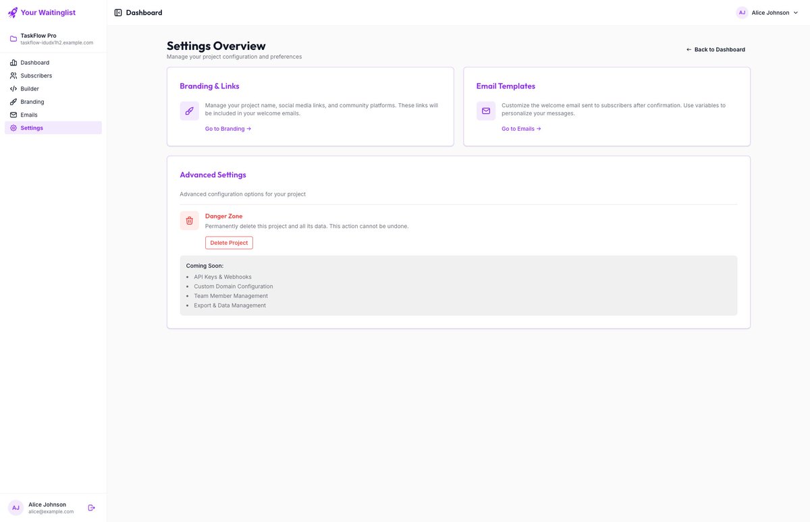Viewport: 810px width, 522px height.
Task: Click the Team Member Management list item
Action: click(x=231, y=295)
